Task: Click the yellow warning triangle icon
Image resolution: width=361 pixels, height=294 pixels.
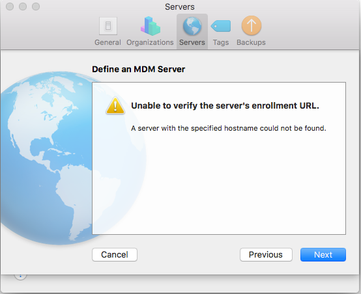Action: tap(115, 106)
